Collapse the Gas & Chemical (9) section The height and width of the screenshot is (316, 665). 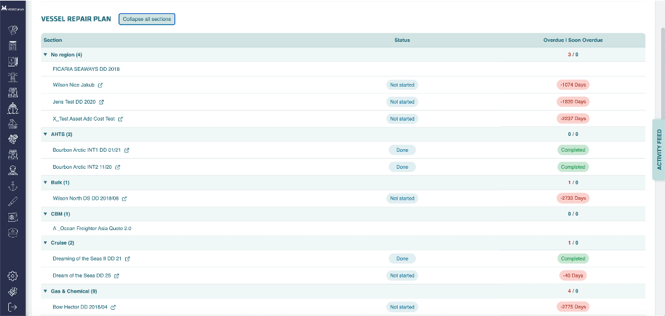click(x=46, y=291)
